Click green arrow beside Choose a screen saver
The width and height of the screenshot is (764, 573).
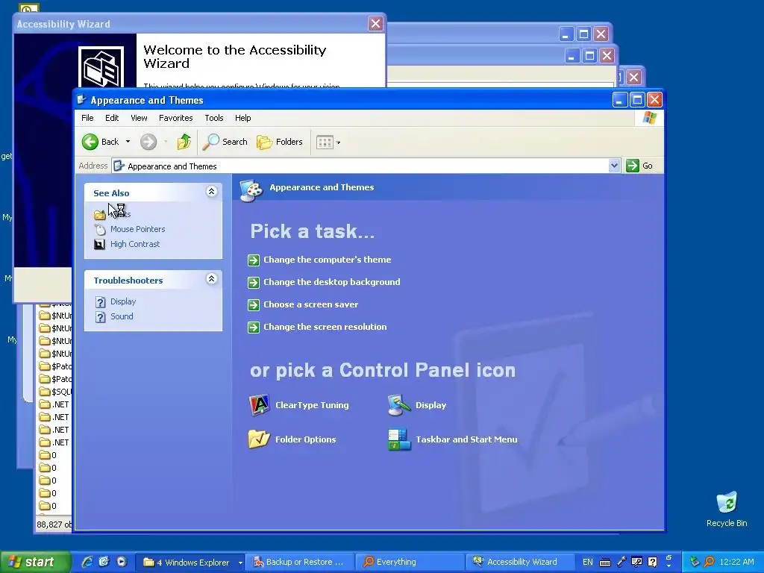pyautogui.click(x=254, y=305)
